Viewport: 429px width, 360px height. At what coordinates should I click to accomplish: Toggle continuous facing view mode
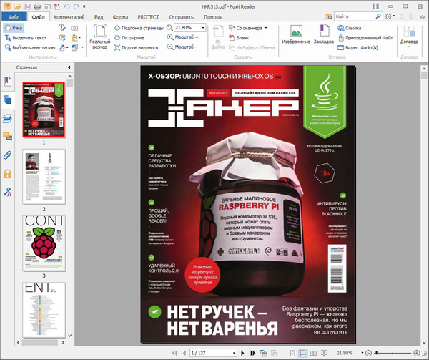click(x=324, y=353)
